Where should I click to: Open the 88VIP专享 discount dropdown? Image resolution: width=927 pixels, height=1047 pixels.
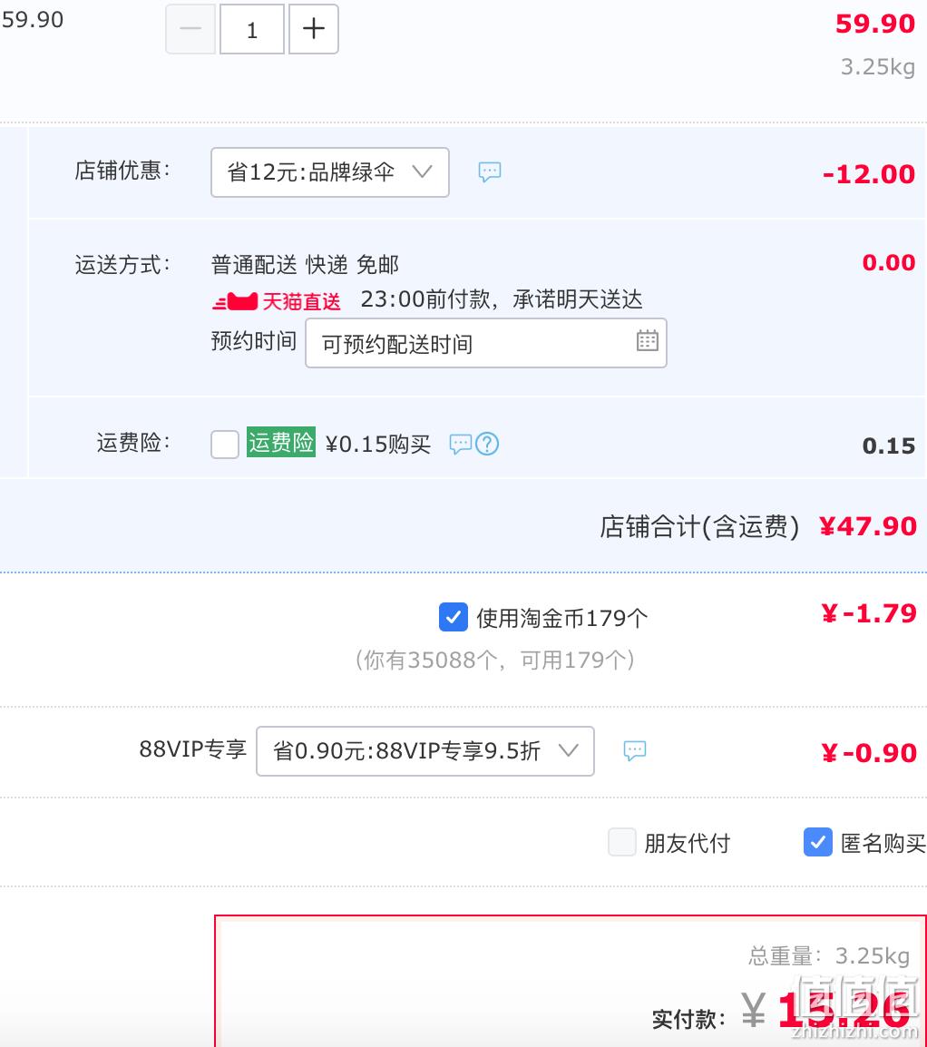(x=425, y=751)
